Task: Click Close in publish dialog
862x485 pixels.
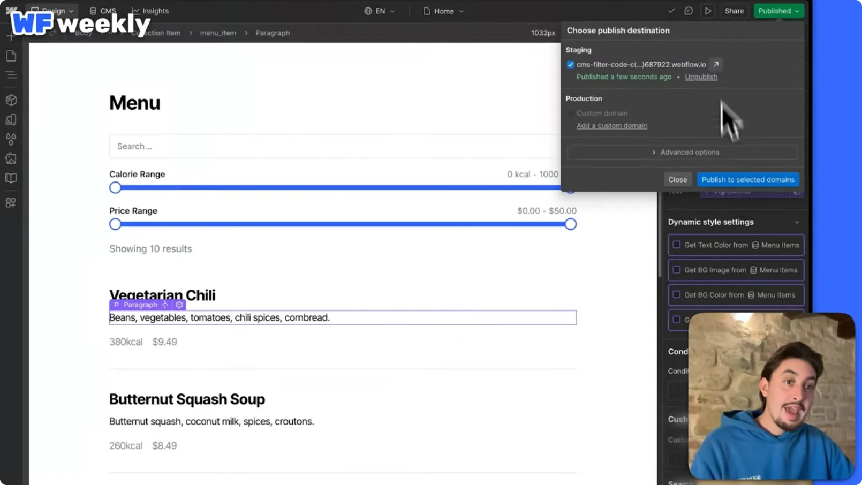Action: pyautogui.click(x=677, y=179)
